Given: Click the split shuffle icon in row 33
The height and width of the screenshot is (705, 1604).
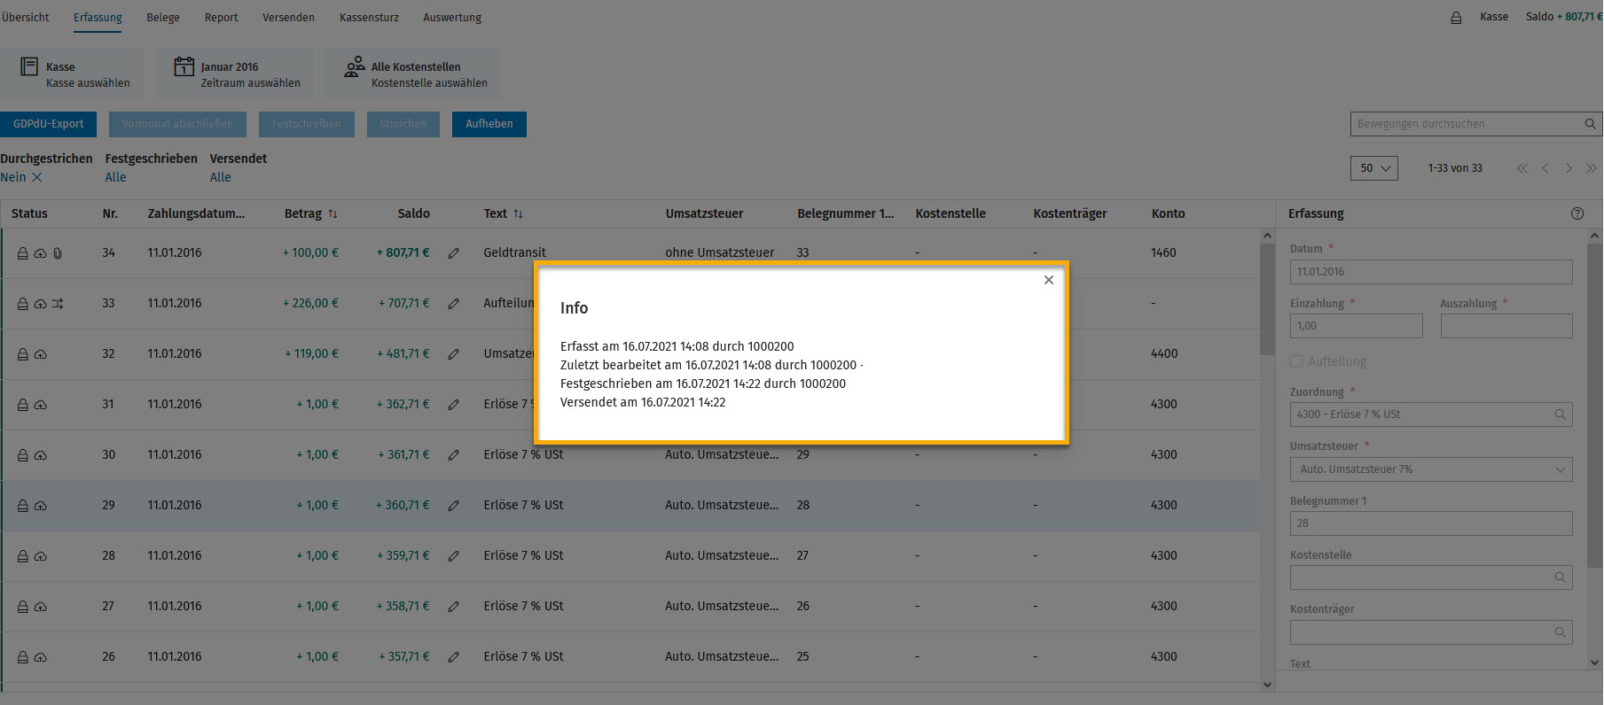Looking at the screenshot, I should pos(58,304).
